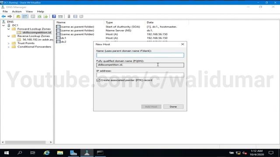This screenshot has height=157, width=280.
Task: Click the Add Host button
Action: click(151, 106)
